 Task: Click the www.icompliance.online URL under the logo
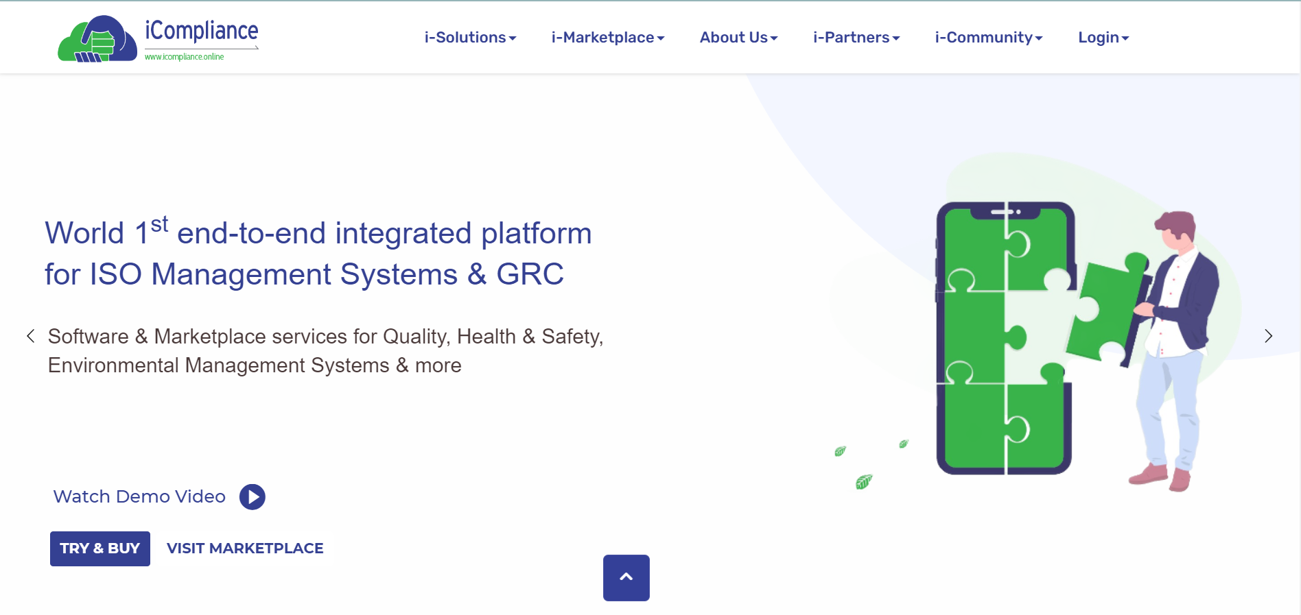[184, 57]
